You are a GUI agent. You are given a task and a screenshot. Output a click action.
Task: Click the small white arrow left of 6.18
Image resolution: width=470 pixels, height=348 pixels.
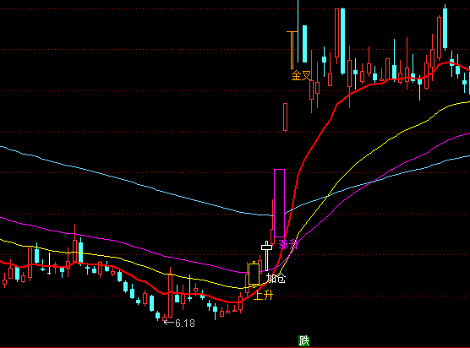[169, 323]
